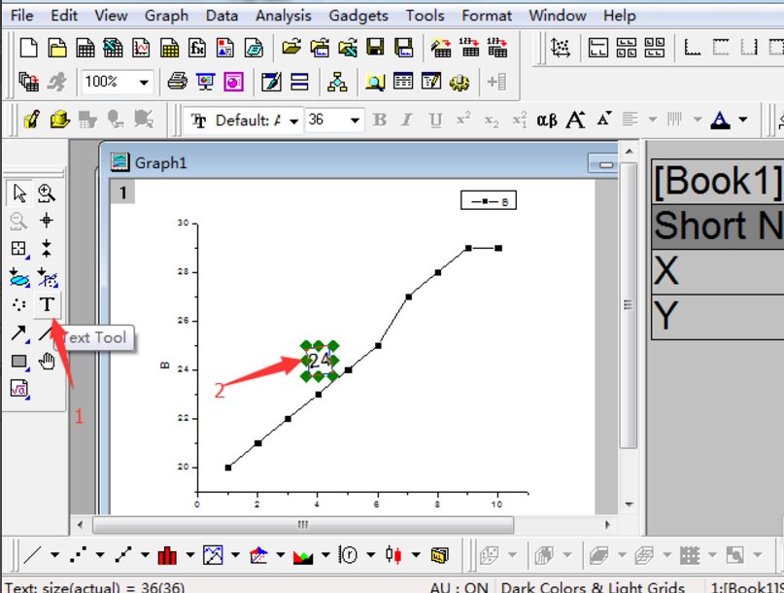Open the Gadgets menu
Image resolution: width=784 pixels, height=593 pixels.
(358, 16)
